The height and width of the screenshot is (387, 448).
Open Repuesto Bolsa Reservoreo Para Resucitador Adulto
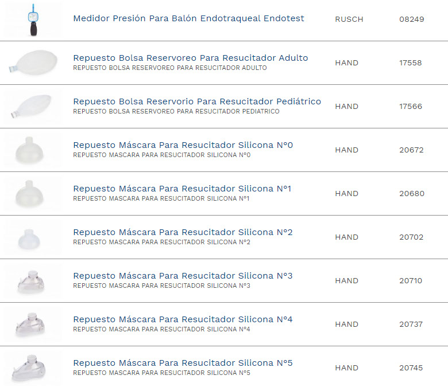click(x=190, y=58)
